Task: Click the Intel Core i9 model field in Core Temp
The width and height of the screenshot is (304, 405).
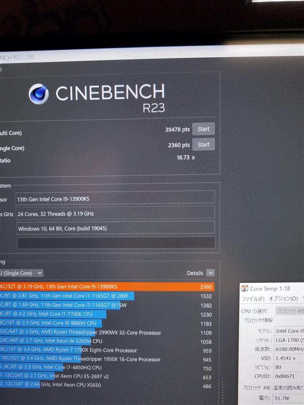Action: pyautogui.click(x=289, y=331)
